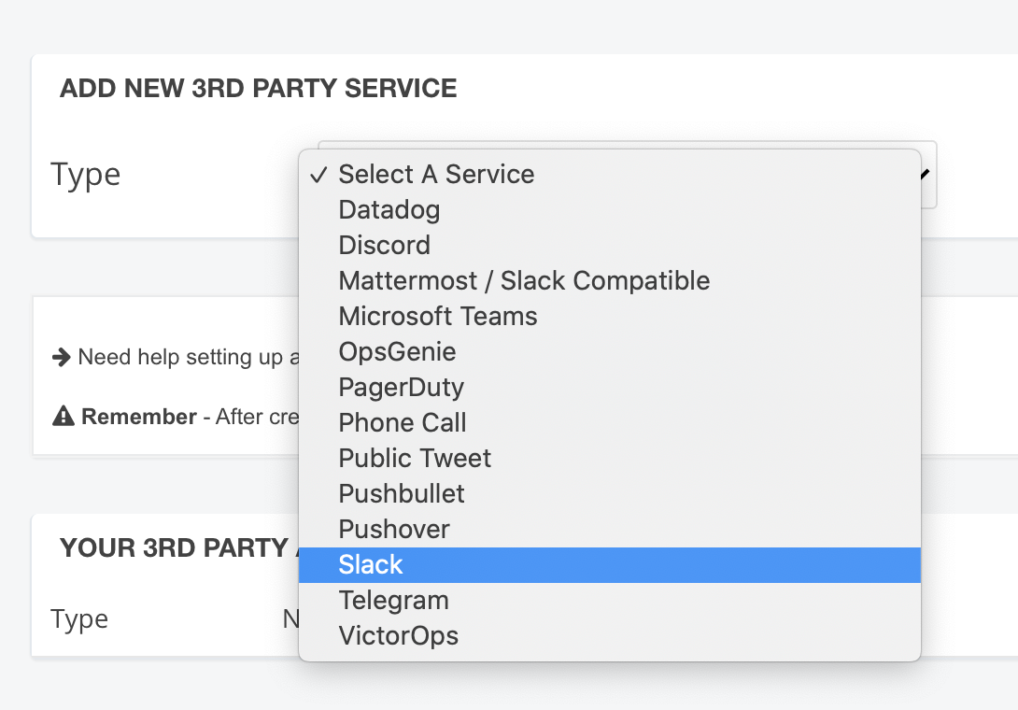This screenshot has height=710, width=1018.
Task: Choose Datadog from the service list
Action: [x=389, y=210]
